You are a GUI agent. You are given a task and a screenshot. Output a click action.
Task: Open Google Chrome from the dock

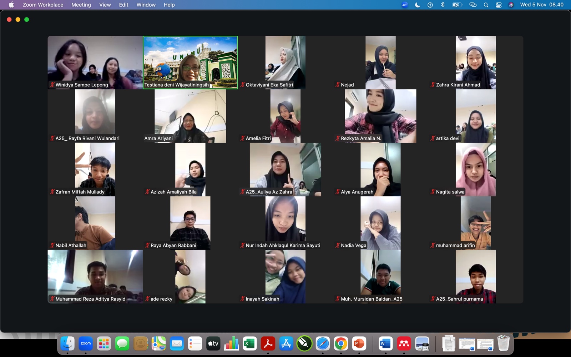(341, 343)
